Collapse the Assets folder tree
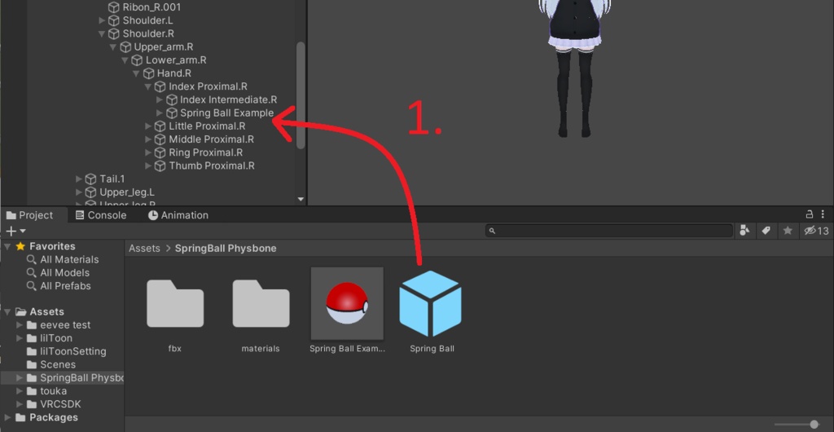This screenshot has width=834, height=432. (7, 311)
